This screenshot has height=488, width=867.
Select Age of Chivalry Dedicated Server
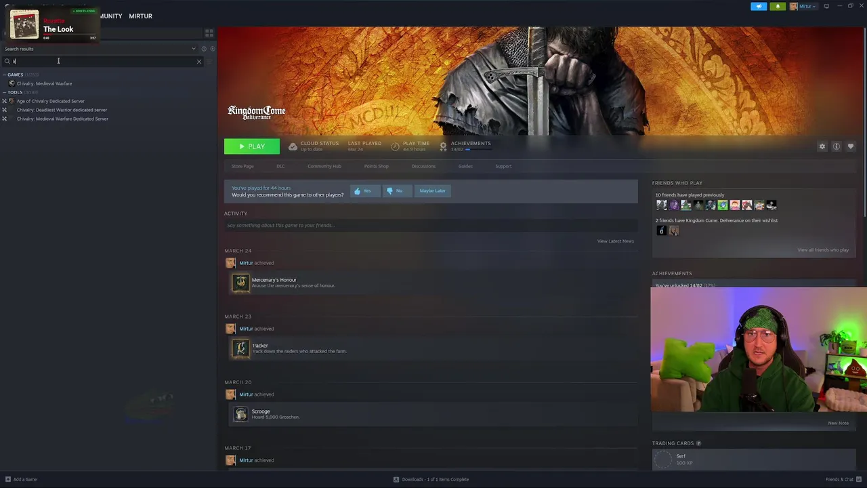coord(50,101)
